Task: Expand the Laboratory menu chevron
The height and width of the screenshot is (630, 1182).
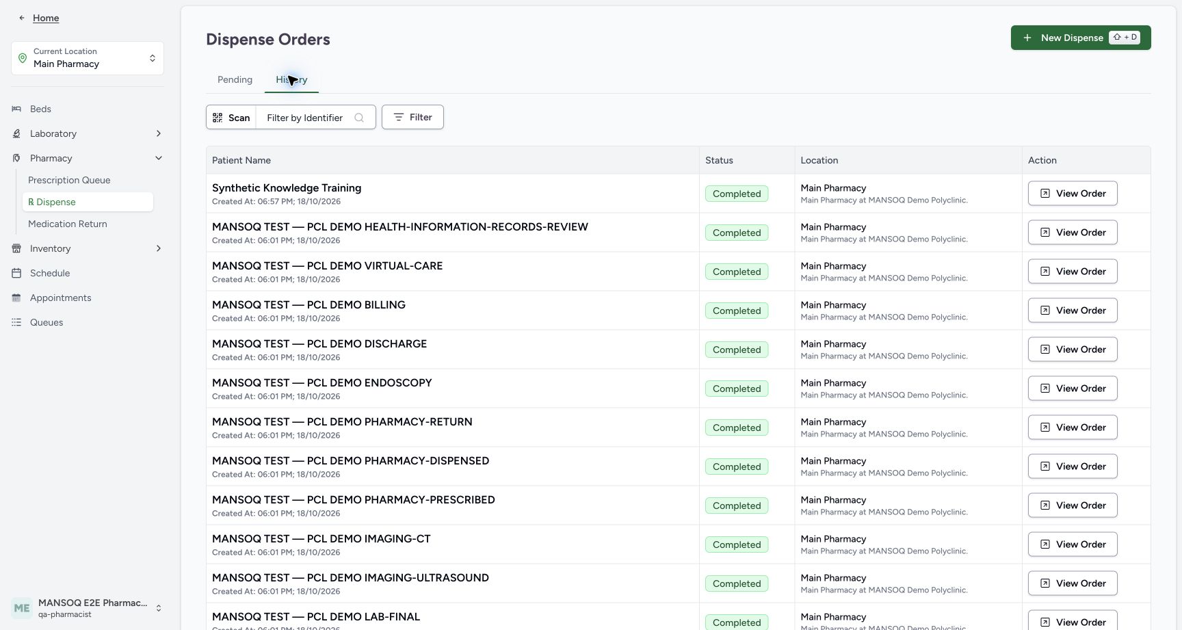Action: coord(159,133)
